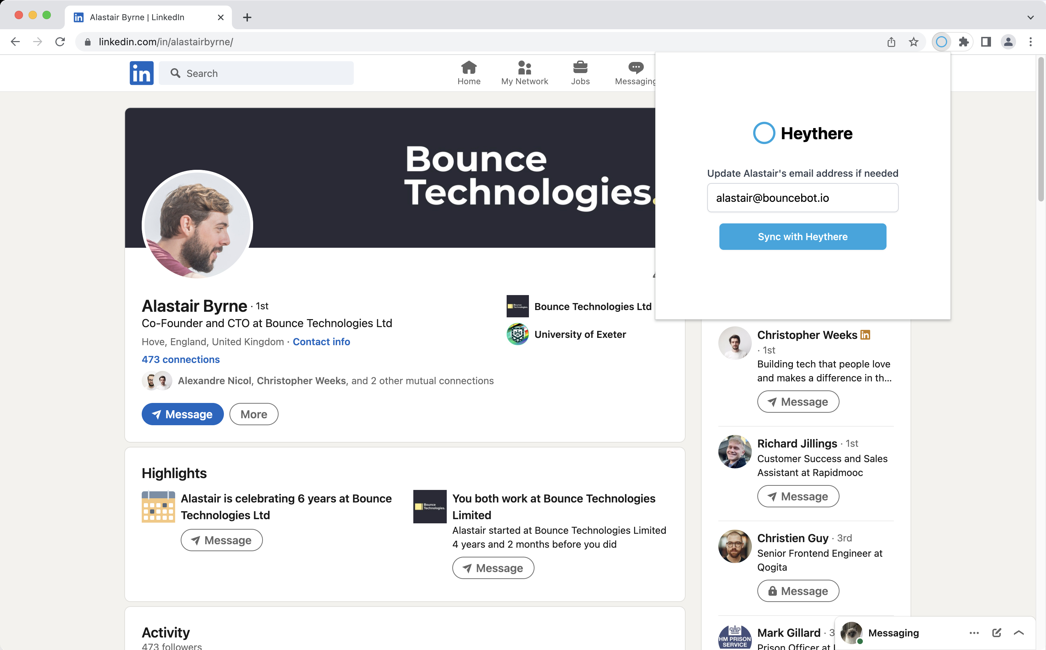Open Christopher Weeks profile
The width and height of the screenshot is (1046, 650).
(807, 335)
